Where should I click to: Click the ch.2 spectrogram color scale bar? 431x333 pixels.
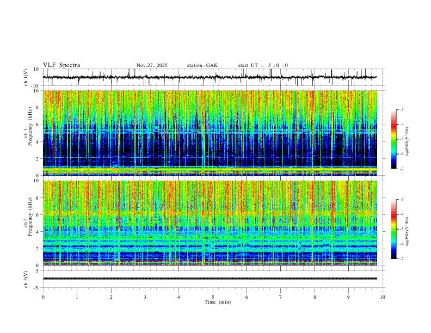(394, 229)
